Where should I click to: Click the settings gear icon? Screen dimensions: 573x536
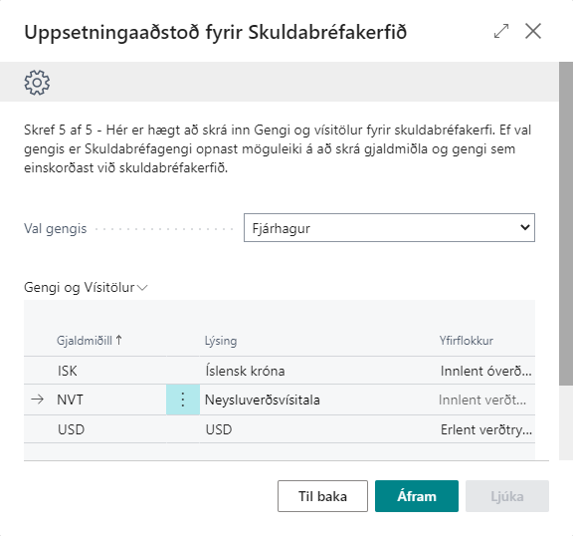click(x=37, y=83)
